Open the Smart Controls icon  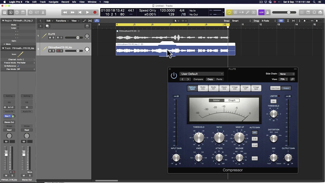31,12
